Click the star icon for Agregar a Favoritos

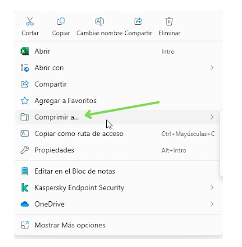(25, 101)
